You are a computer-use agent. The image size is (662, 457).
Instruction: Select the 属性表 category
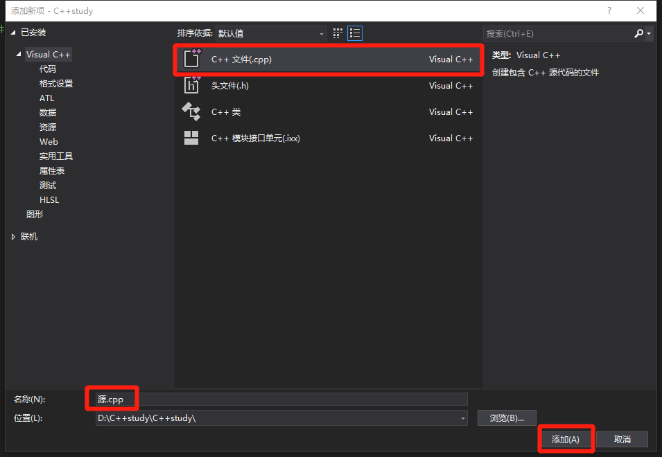point(52,171)
